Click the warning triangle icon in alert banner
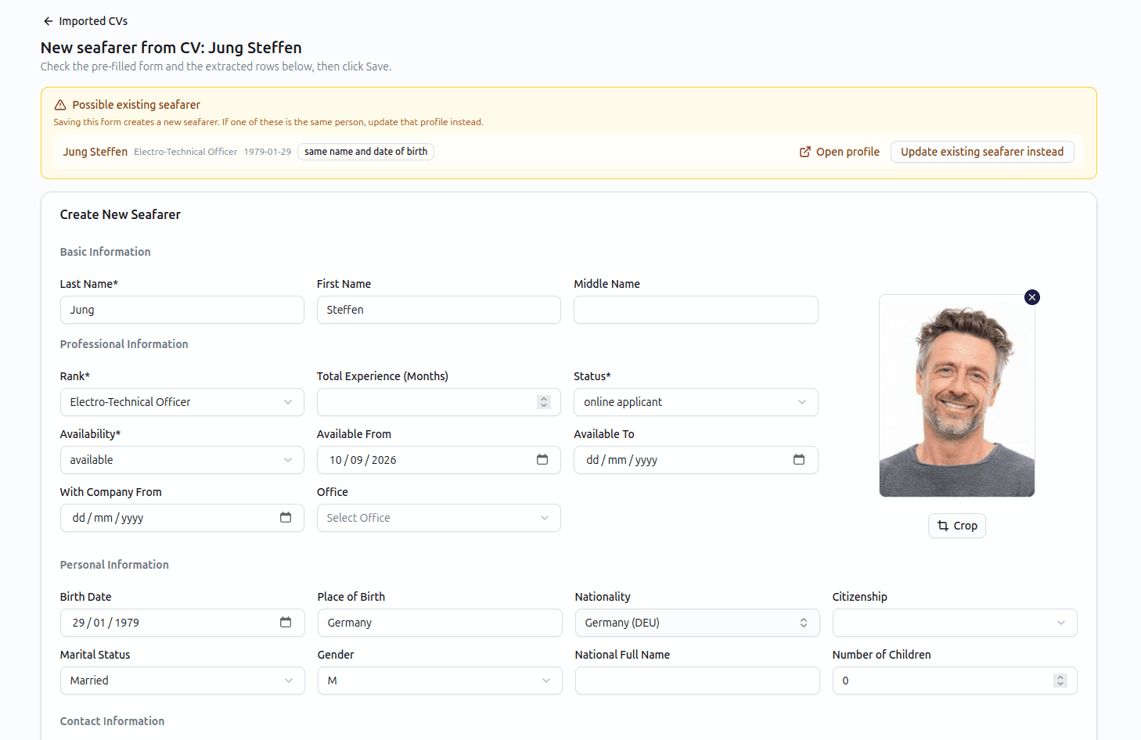This screenshot has height=740, width=1141. [60, 105]
